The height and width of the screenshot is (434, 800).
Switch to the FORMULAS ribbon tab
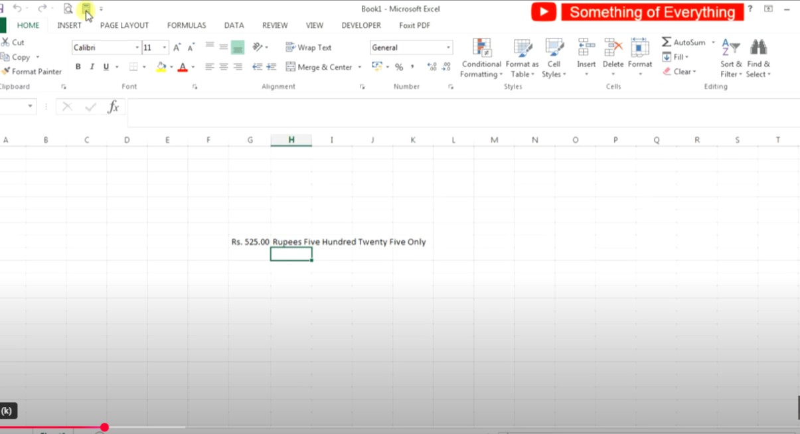(x=186, y=25)
